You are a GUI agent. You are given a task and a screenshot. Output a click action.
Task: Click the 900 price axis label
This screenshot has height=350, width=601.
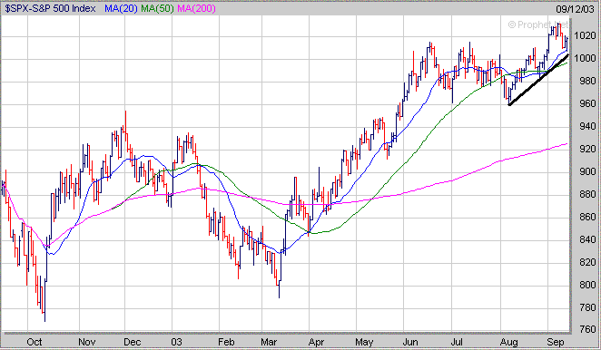(587, 171)
